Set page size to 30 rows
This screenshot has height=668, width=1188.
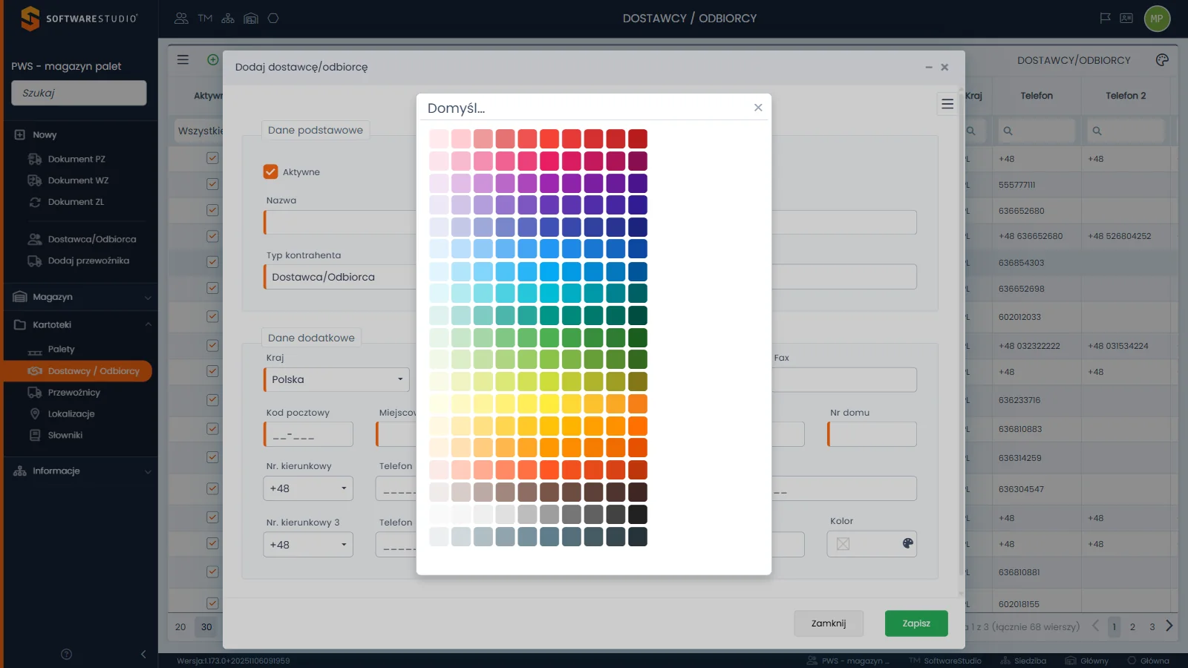click(x=206, y=626)
